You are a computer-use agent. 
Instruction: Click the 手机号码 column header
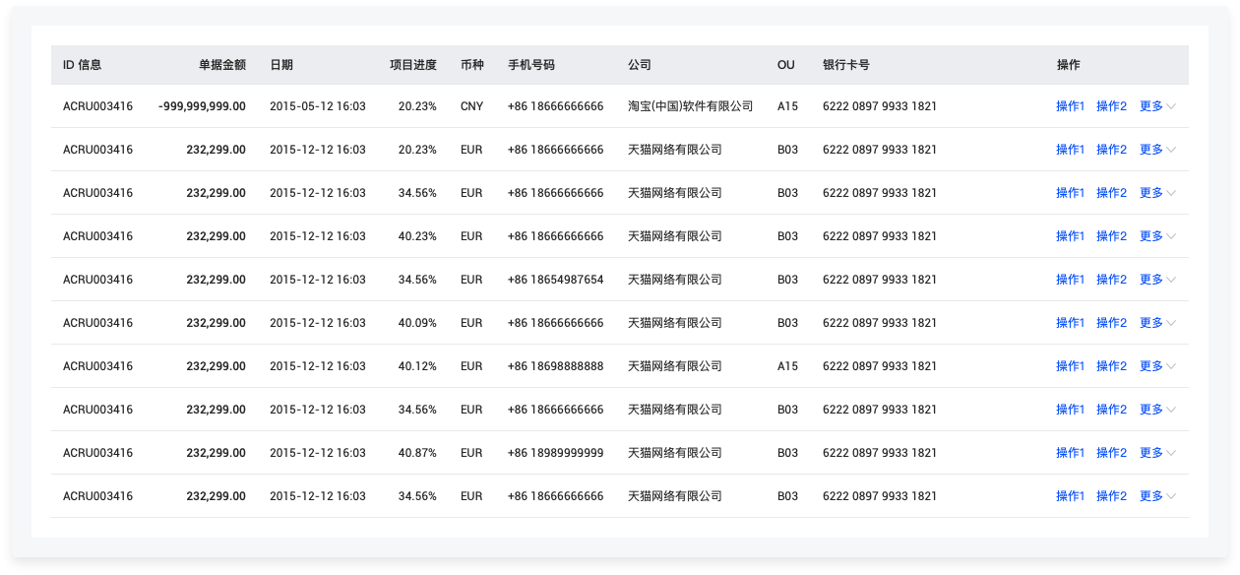(531, 65)
